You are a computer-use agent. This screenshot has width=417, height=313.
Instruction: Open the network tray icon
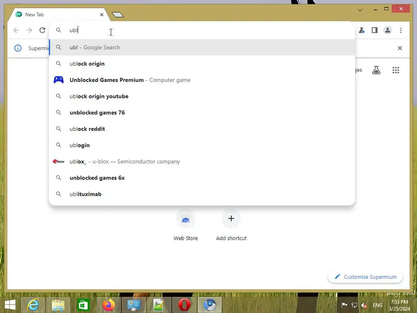(354, 305)
